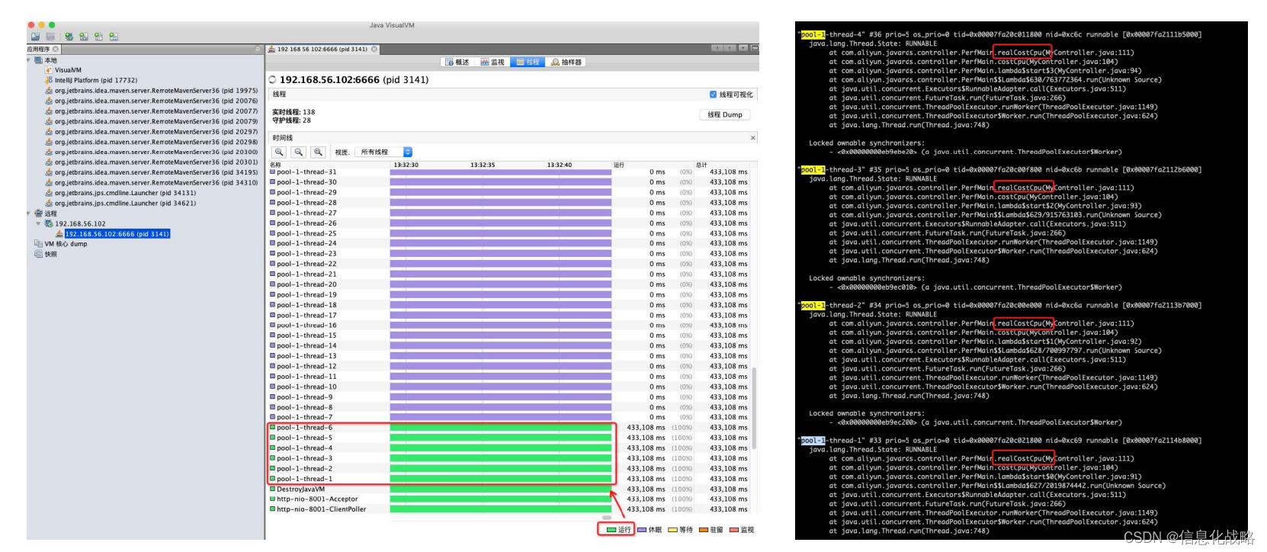
Task: Click the last toolbar icon with green plus
Action: coord(113,37)
